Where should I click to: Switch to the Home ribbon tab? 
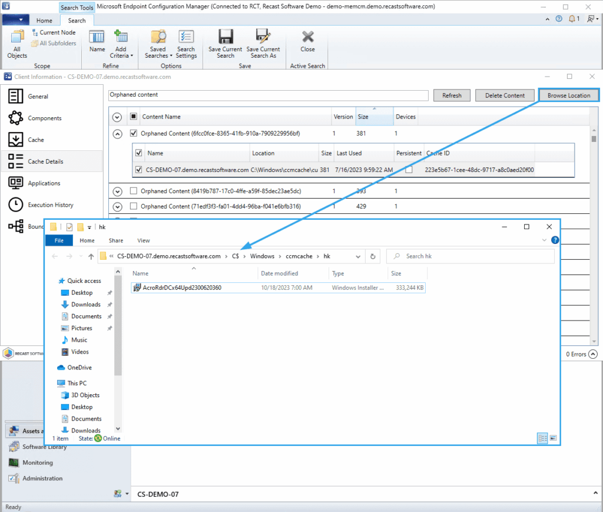(44, 21)
